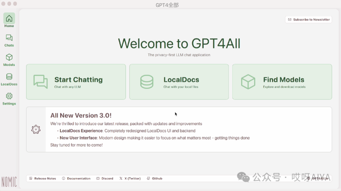Click the Nomic logo in the sidebar

point(9,182)
